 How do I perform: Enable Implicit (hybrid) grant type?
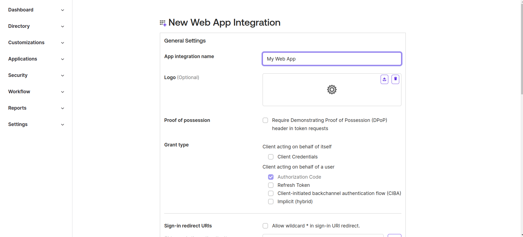[271, 202]
